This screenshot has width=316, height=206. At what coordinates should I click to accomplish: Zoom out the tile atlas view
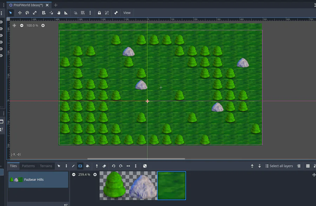click(x=74, y=174)
